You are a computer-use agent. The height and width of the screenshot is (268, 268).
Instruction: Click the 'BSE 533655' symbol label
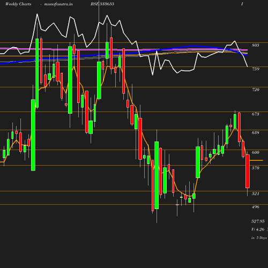[x=102, y=4]
